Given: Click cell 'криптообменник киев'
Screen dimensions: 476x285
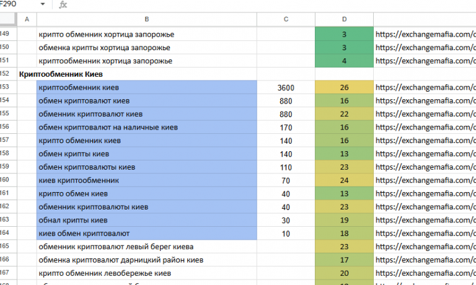Looking at the screenshot, I should coord(147,87).
